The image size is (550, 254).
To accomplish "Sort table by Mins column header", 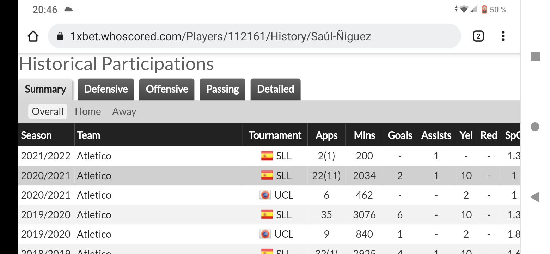I will click(x=364, y=135).
